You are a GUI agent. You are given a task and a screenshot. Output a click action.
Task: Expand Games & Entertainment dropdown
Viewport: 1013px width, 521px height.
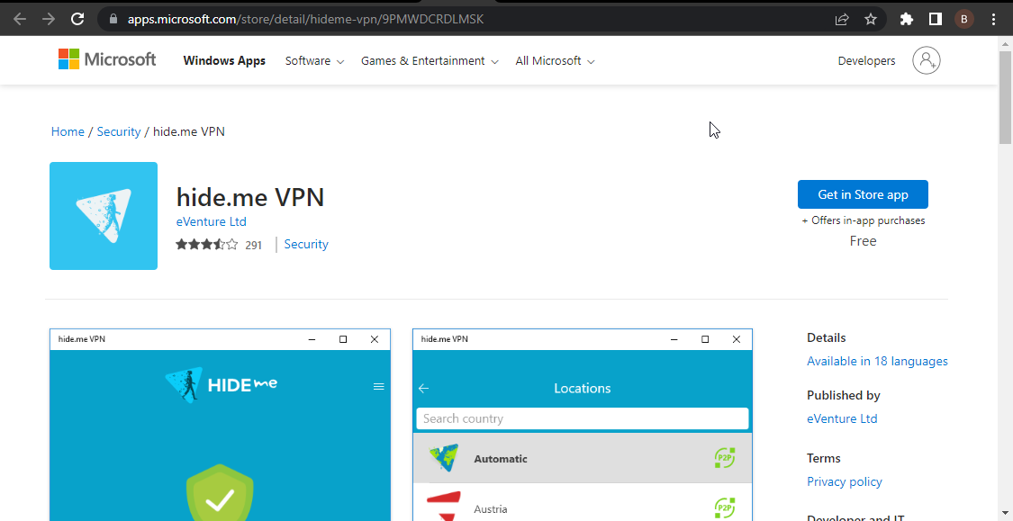[x=429, y=61]
